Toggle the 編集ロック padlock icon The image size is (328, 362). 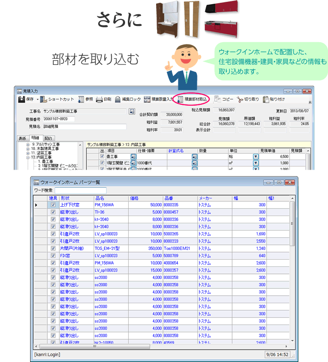118,99
